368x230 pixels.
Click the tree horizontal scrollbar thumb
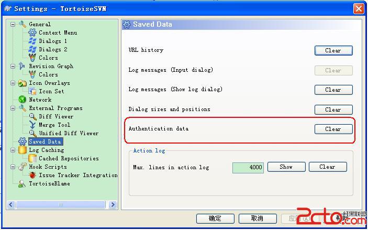point(61,205)
